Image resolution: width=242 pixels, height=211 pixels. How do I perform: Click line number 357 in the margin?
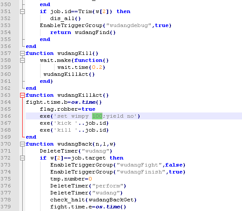point(6,54)
